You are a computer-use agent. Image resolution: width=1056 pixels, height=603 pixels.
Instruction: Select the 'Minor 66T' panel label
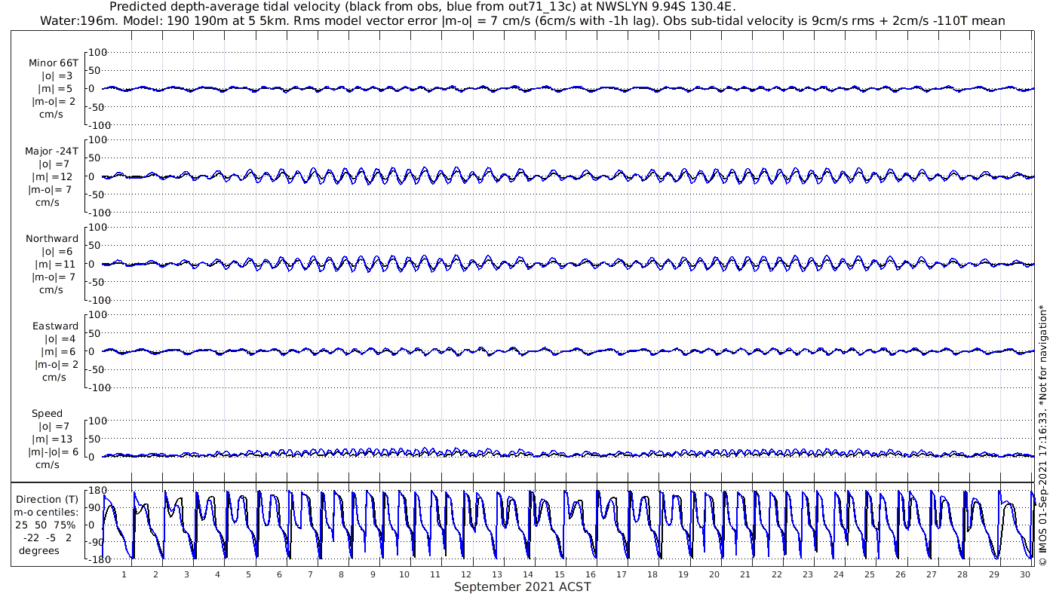[x=54, y=63]
